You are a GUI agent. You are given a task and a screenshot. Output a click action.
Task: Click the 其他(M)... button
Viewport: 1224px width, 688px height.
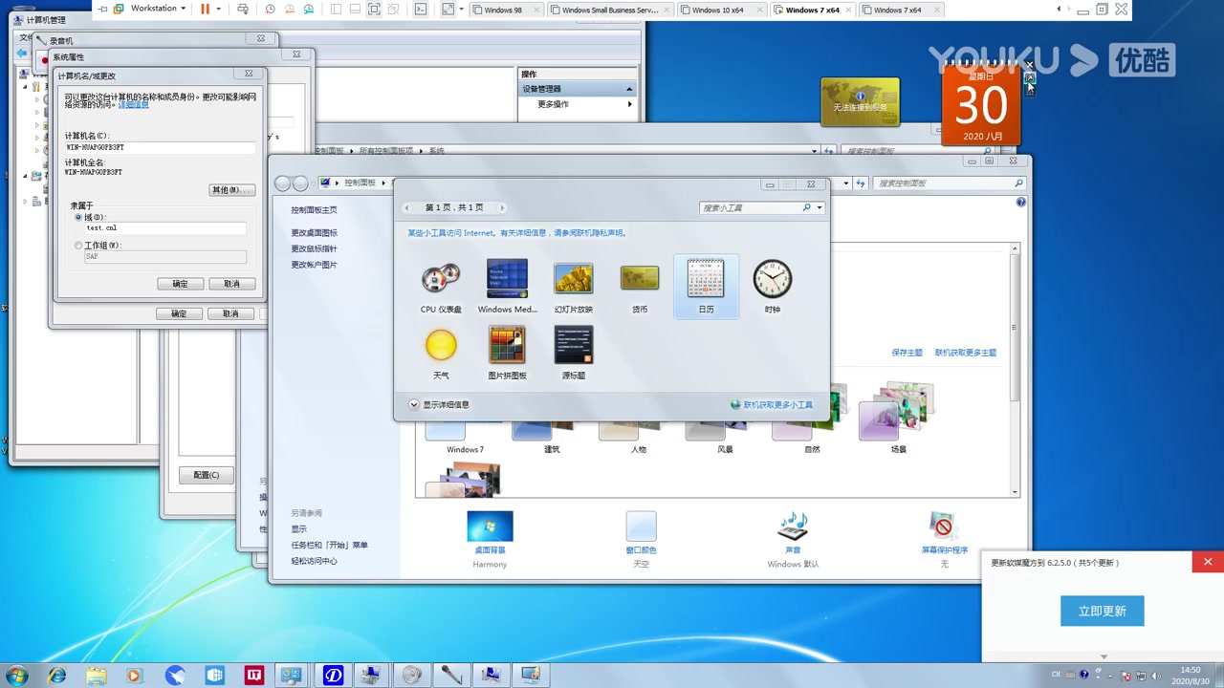[x=230, y=190]
